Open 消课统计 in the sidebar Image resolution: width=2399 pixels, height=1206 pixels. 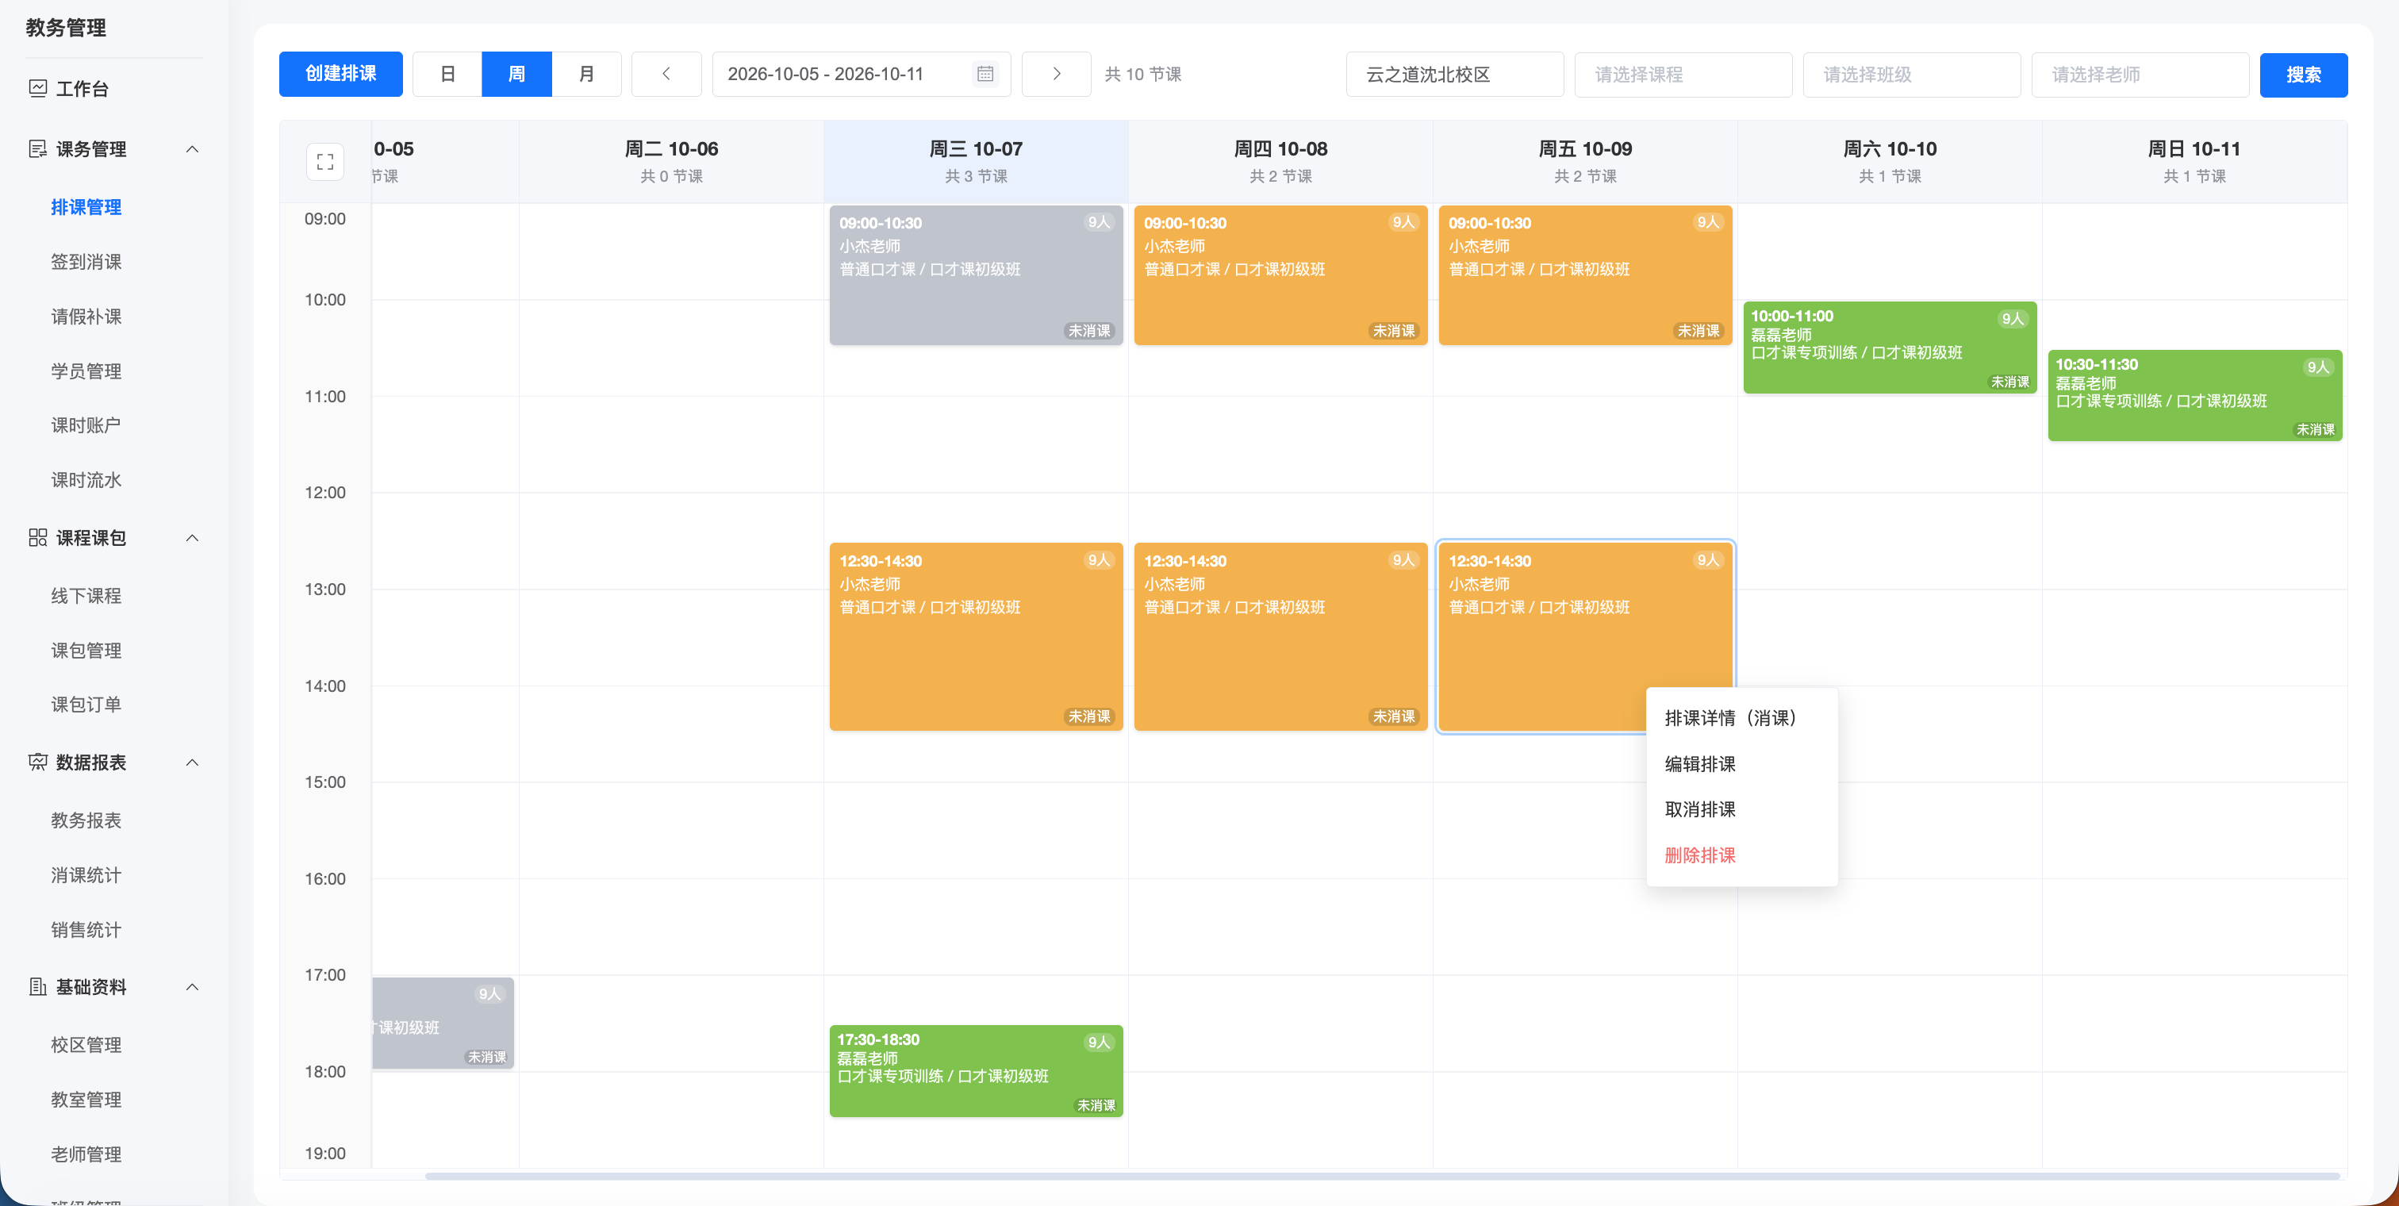click(86, 874)
